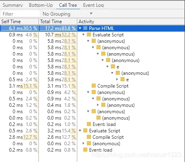Open the No Grouping dropdown
This screenshot has height=162, width=185.
point(68,14)
